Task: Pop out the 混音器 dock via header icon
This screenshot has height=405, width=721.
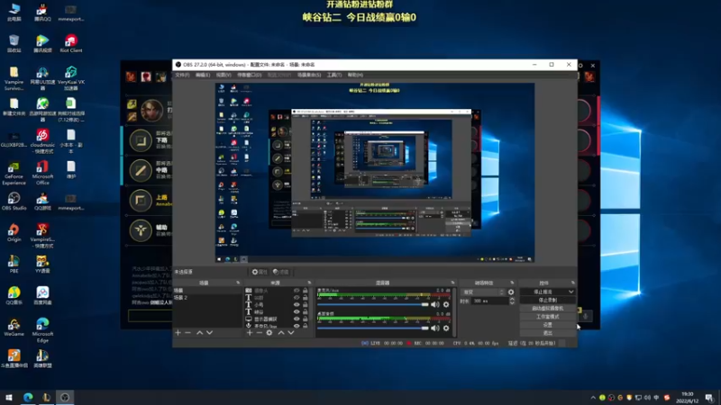Action: click(452, 283)
